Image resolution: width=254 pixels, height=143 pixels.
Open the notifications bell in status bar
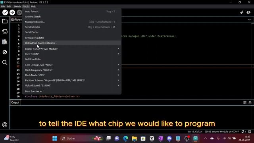click(244, 131)
